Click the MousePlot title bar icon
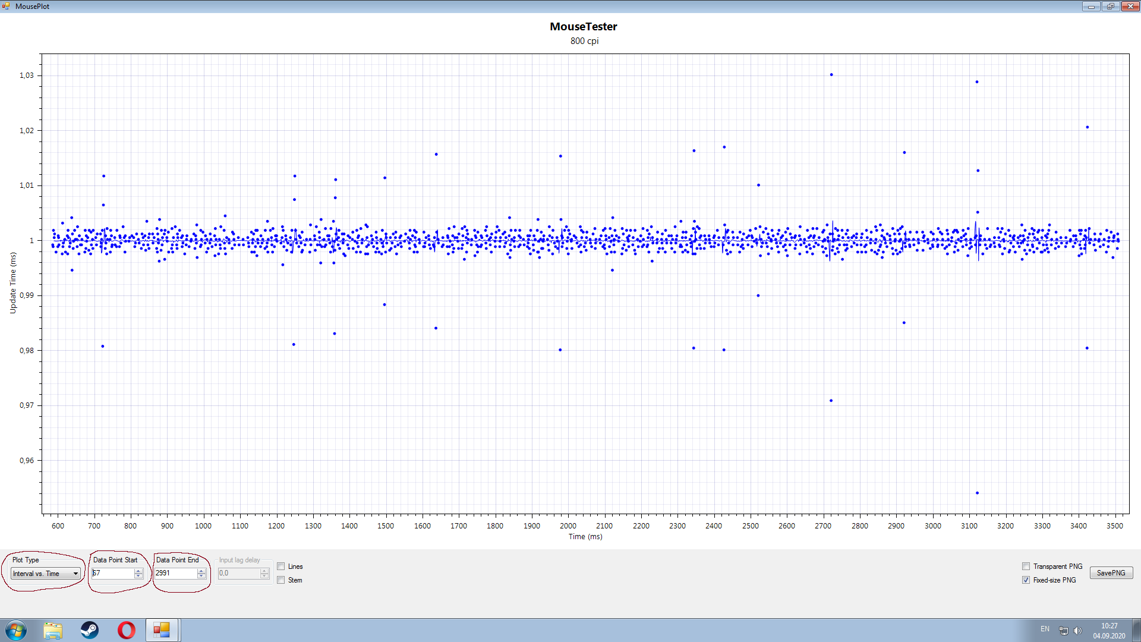The width and height of the screenshot is (1141, 642). (x=6, y=6)
